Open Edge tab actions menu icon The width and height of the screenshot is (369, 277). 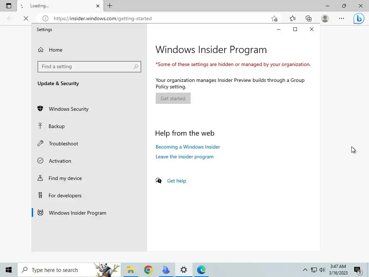coord(9,6)
